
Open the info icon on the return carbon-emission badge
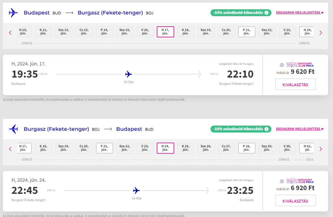point(266,129)
